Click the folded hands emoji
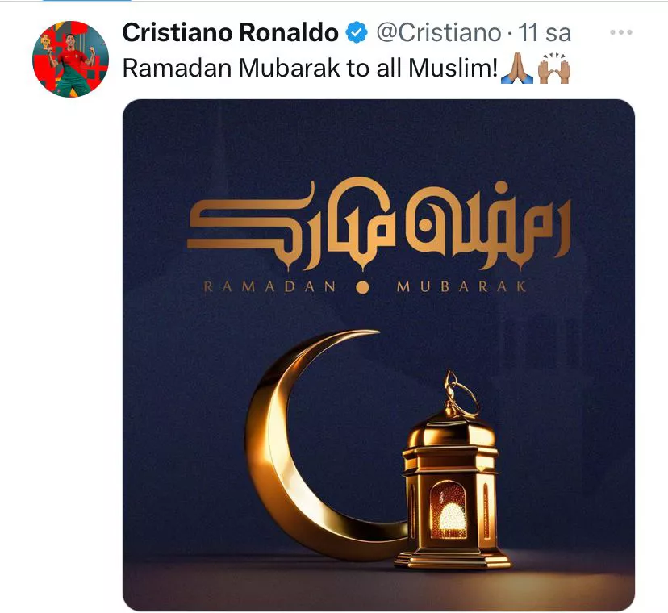 (517, 68)
